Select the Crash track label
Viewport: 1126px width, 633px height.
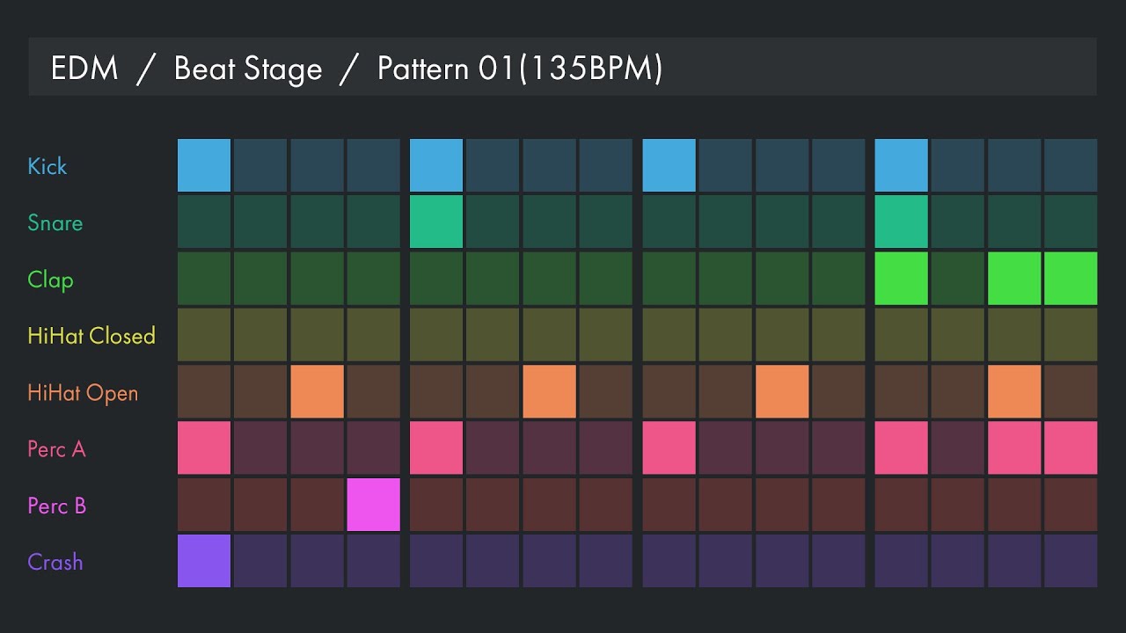55,562
